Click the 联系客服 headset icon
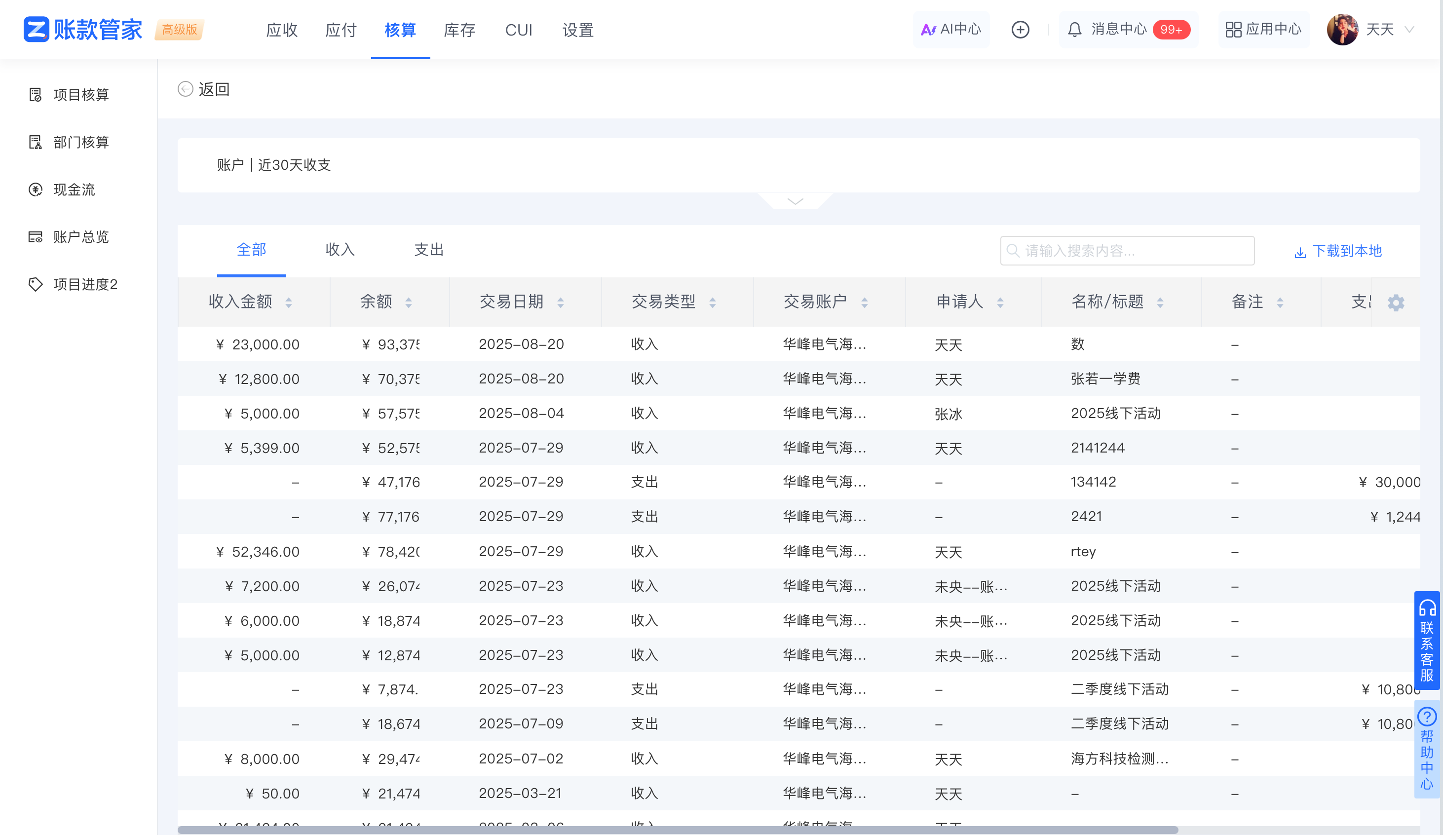The height and width of the screenshot is (835, 1443). [x=1427, y=608]
